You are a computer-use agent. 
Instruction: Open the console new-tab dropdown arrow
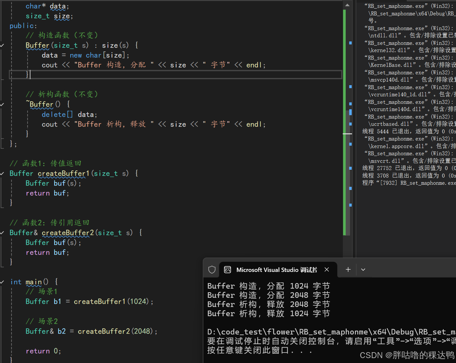click(x=363, y=270)
